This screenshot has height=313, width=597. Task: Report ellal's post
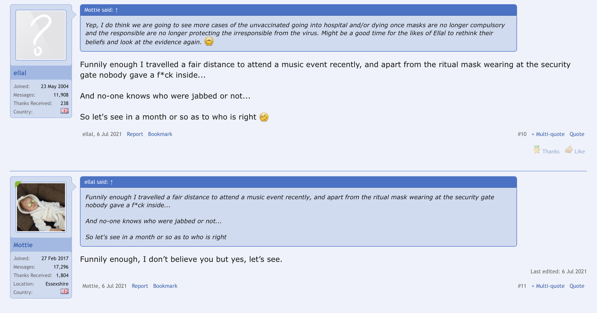(x=135, y=134)
